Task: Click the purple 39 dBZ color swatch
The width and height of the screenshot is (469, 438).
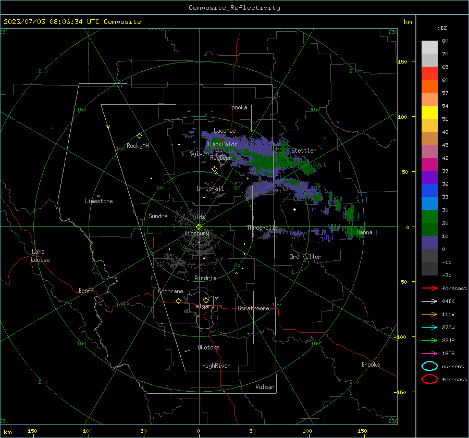Action: pyautogui.click(x=429, y=177)
